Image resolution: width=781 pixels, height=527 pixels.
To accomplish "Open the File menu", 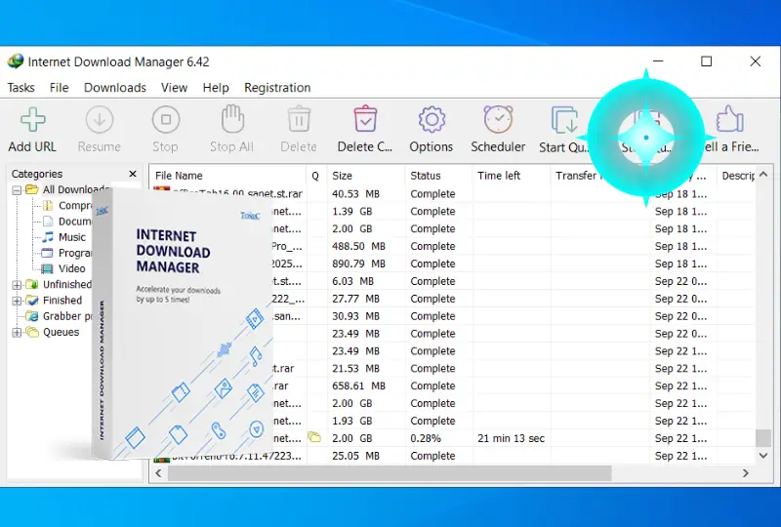I will point(60,88).
